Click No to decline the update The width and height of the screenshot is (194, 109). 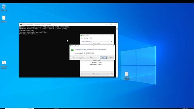click(111, 58)
